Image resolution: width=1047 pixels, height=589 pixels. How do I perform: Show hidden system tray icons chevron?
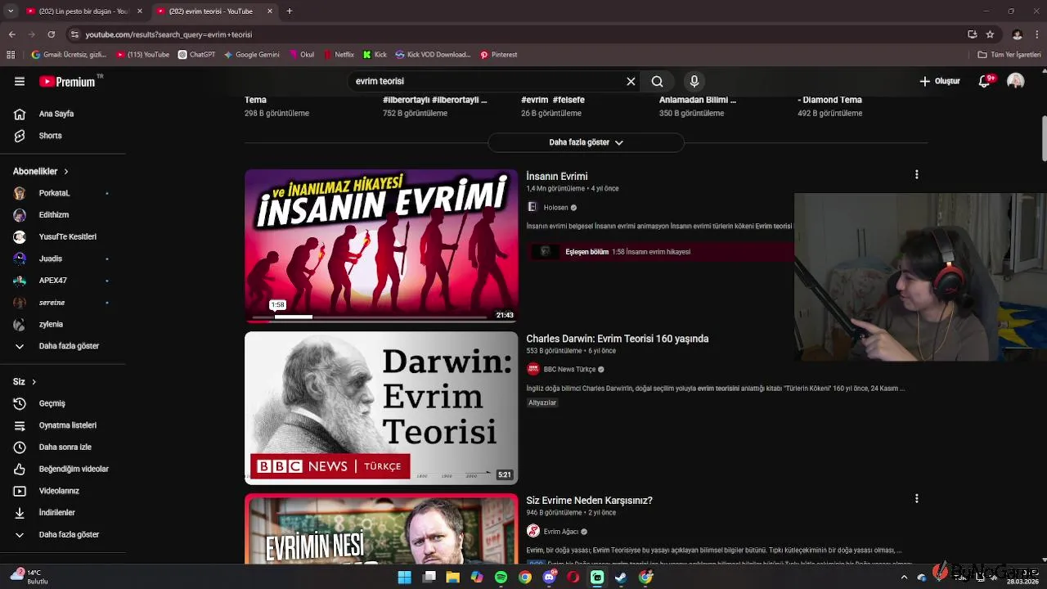[x=904, y=578]
